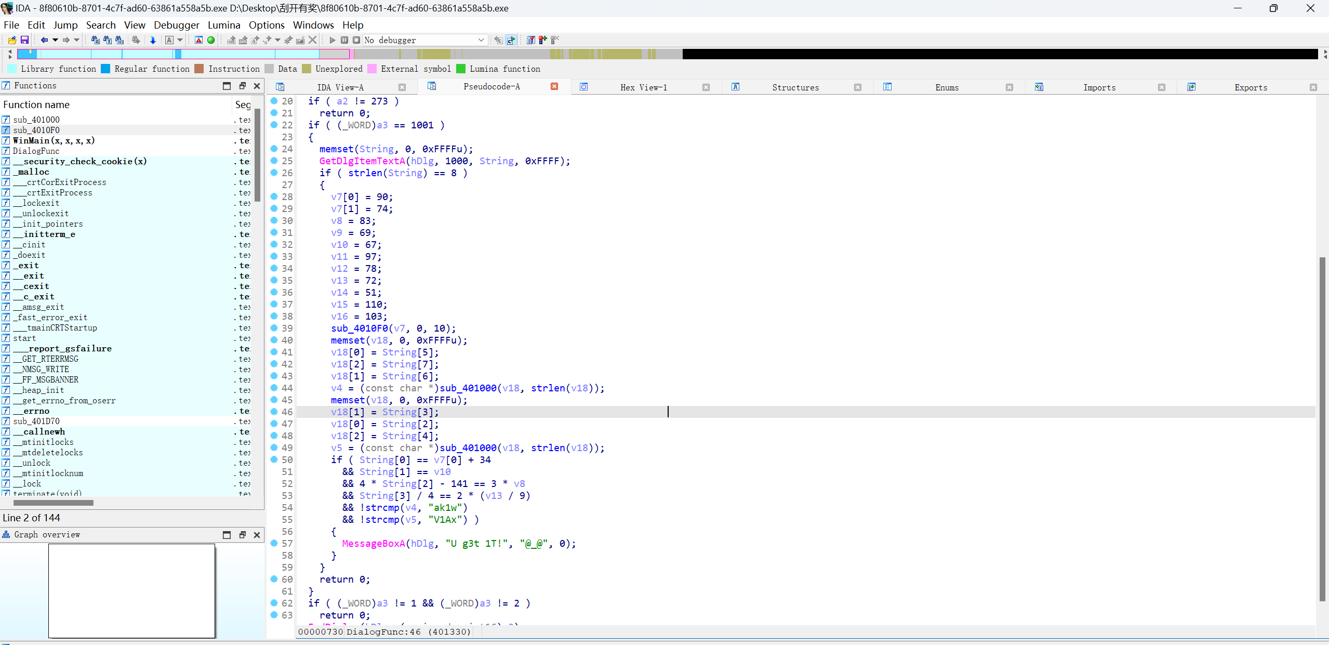Click the breakpoint list toolbar icon
Image resolution: width=1329 pixels, height=645 pixels.
(x=530, y=40)
